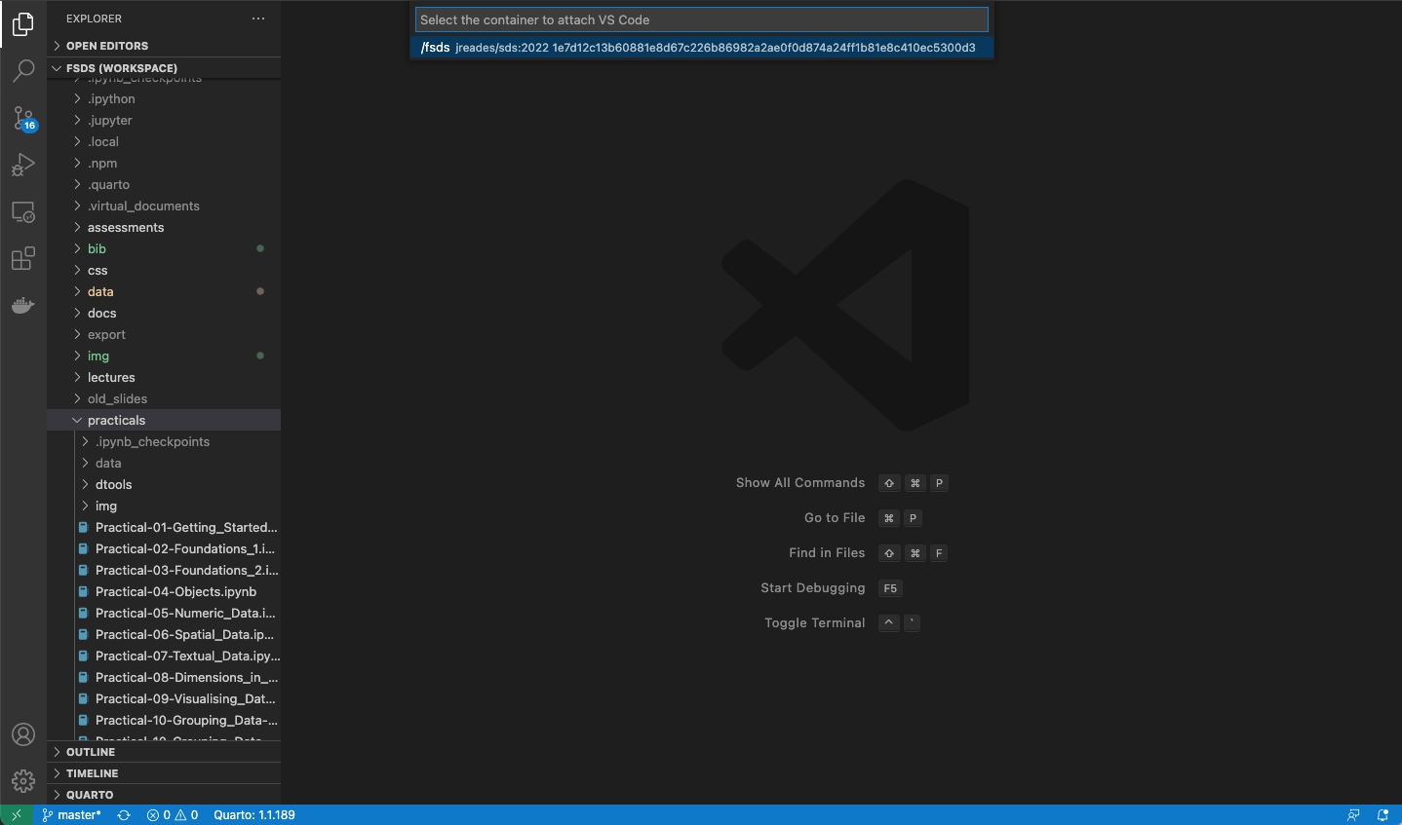The image size is (1402, 825).
Task: Open Explorer views and more actions ellipsis
Action: 258,19
